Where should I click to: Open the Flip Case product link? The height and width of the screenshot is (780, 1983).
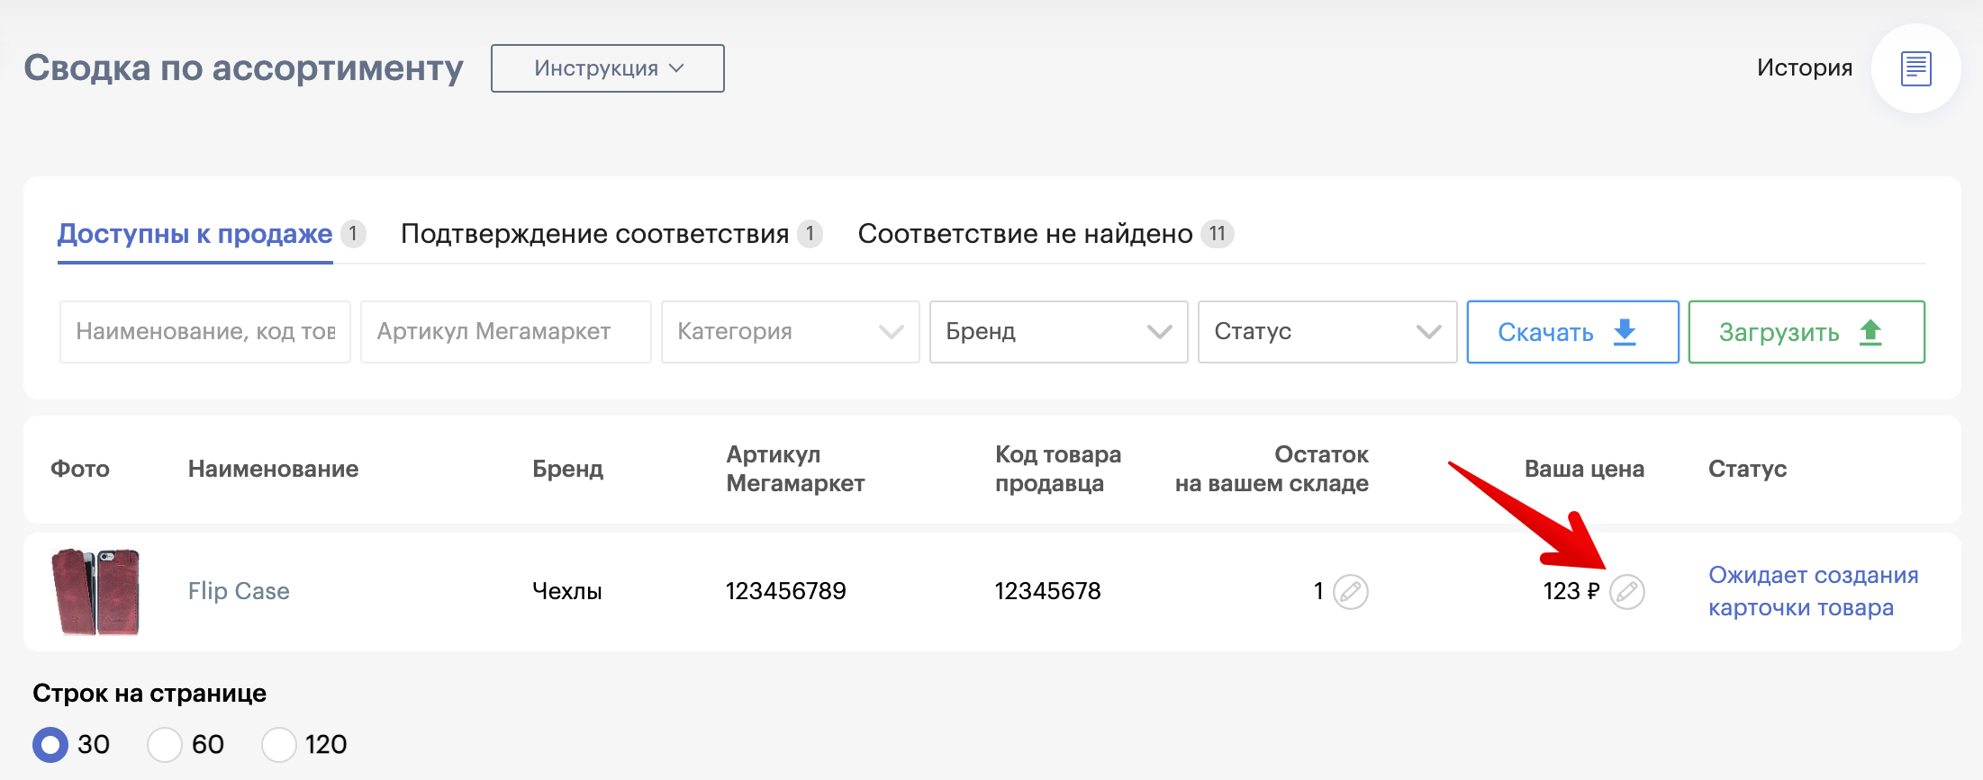239,591
